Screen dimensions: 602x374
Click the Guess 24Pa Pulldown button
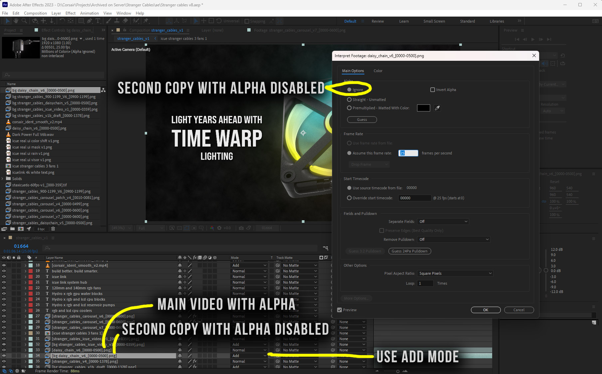coord(410,251)
